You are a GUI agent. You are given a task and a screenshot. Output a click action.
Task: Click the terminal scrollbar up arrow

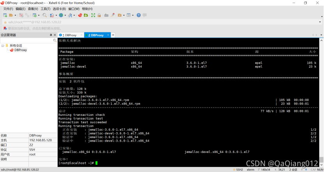(x=321, y=41)
